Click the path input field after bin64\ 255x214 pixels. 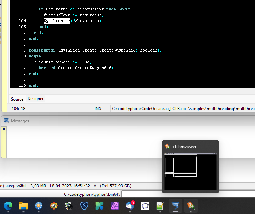pos(188,194)
